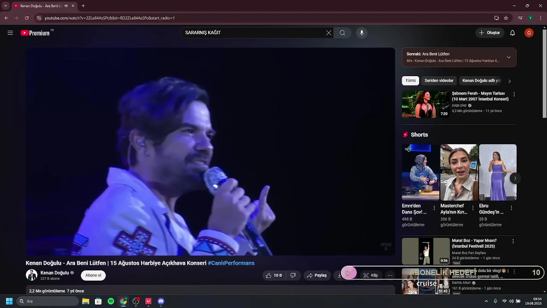Click '2,2 Mn görüntüleme' description text
This screenshot has height=308, width=547.
point(47,291)
